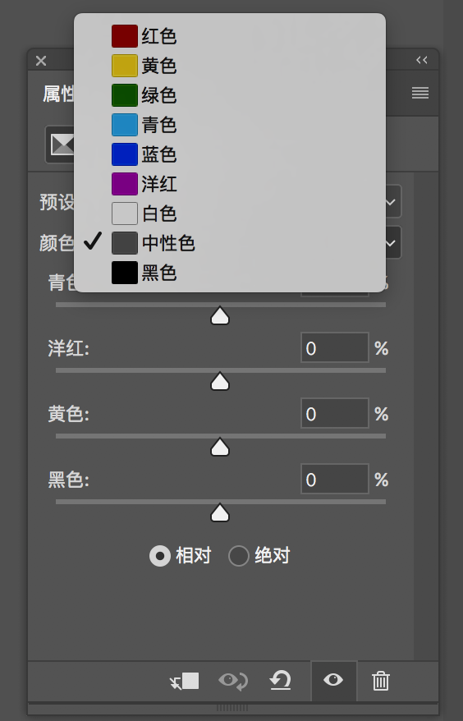Expand the 预设 dropdown arrow

pyautogui.click(x=391, y=201)
